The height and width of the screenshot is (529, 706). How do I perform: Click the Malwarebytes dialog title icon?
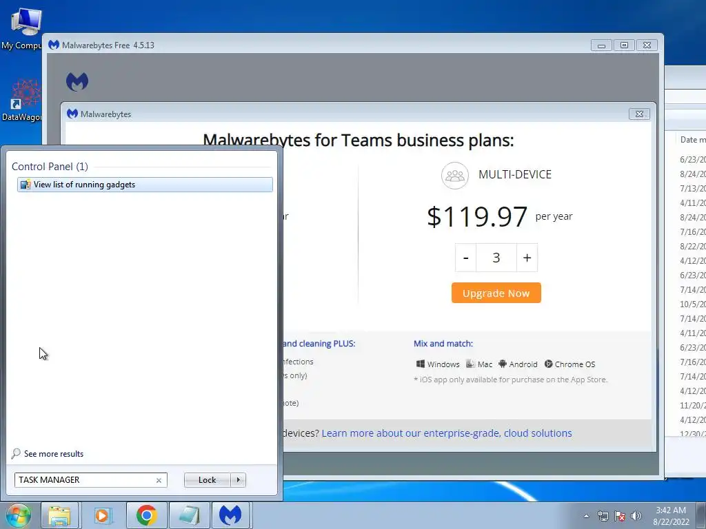click(72, 114)
